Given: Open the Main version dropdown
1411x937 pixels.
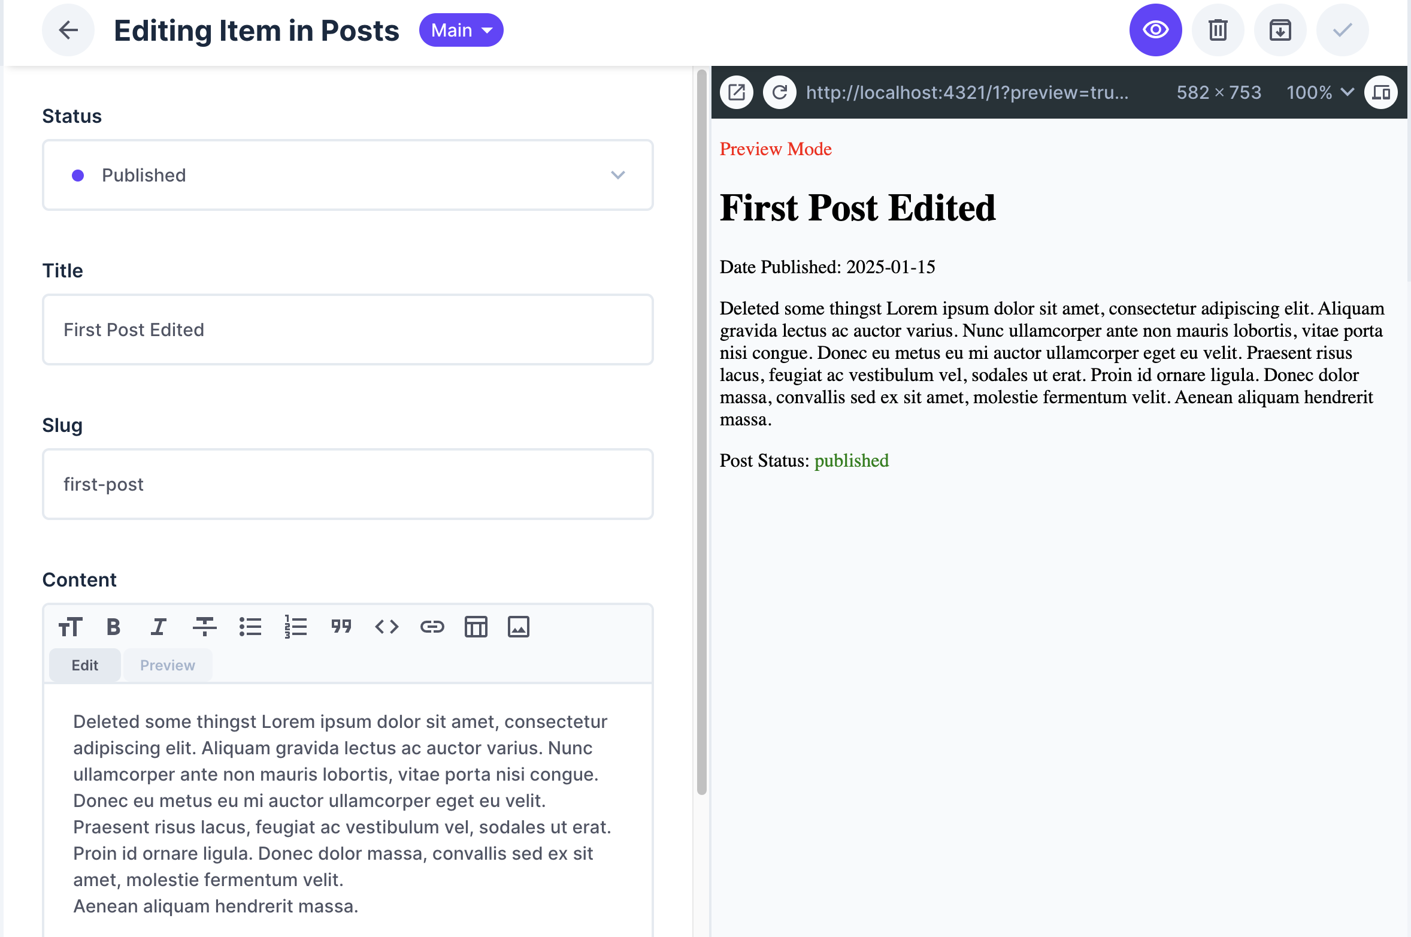Looking at the screenshot, I should coord(461,30).
